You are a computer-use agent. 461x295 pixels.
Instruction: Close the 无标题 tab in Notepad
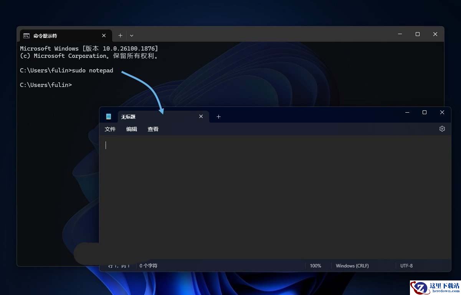(201, 116)
